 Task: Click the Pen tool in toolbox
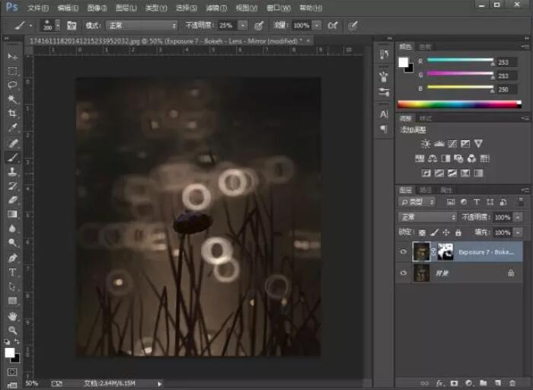13,257
